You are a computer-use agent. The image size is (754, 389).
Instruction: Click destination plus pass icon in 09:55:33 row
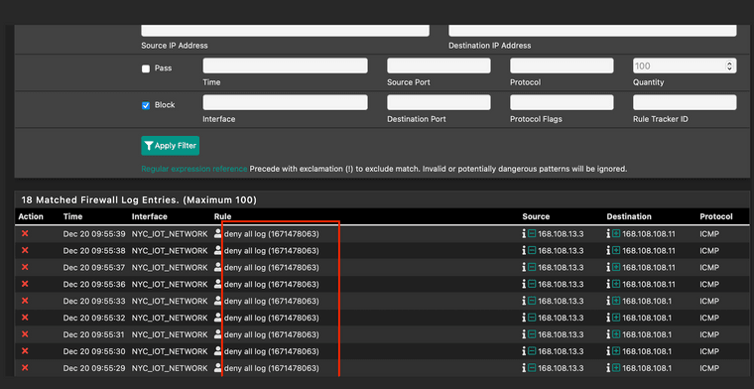[x=616, y=302]
